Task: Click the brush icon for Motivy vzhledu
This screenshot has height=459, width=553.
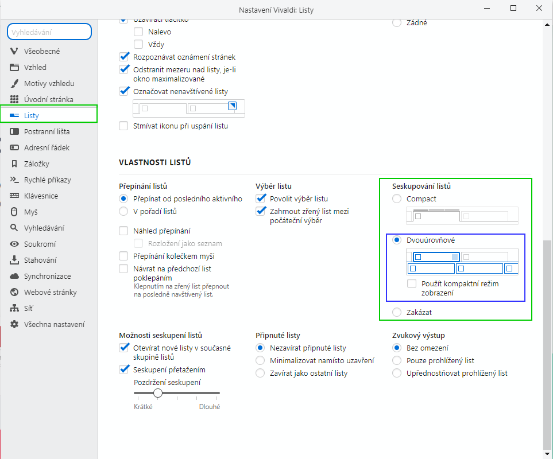Action: click(x=14, y=84)
